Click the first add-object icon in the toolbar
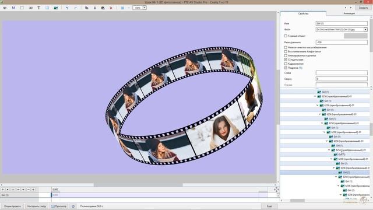 5,8
